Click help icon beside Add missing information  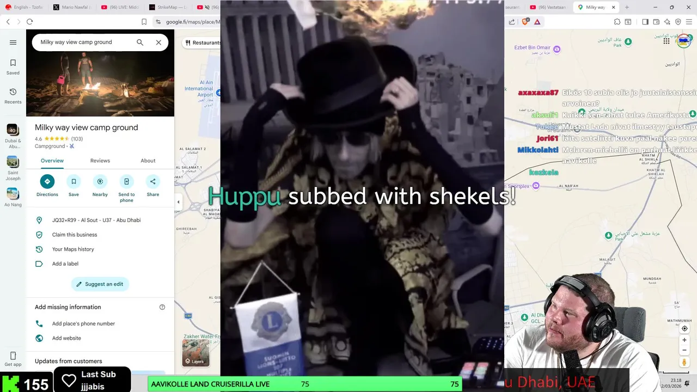point(162,307)
